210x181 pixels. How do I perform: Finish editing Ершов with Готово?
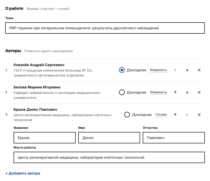(161, 115)
